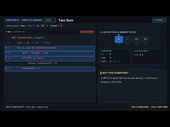170x127 pixels.
Task: Click the return [seen[diff], i] line
Action: point(42,63)
